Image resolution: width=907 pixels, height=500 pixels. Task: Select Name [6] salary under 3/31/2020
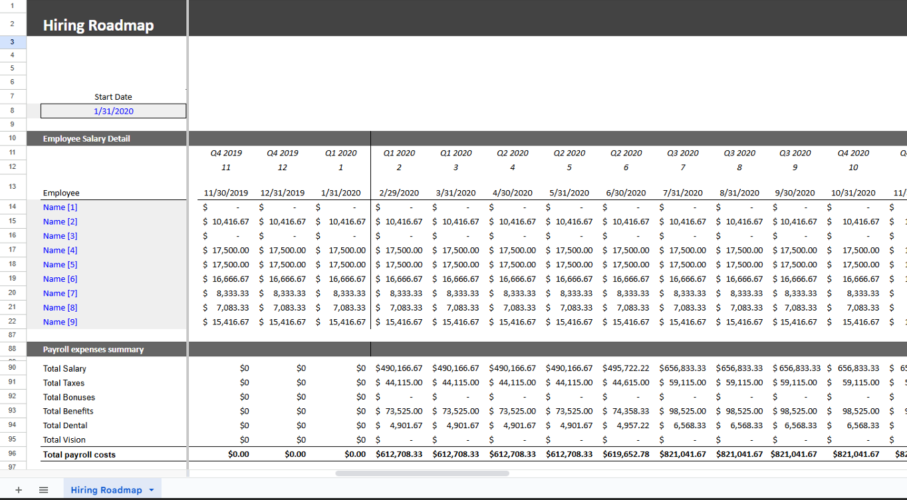(x=455, y=279)
